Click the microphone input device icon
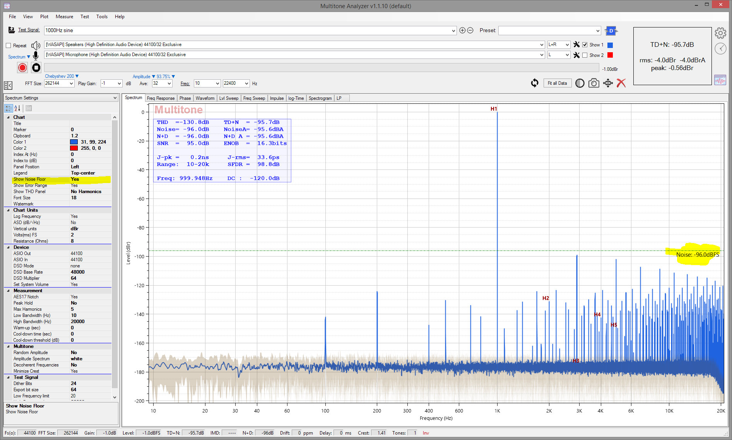The height and width of the screenshot is (440, 732). click(36, 56)
